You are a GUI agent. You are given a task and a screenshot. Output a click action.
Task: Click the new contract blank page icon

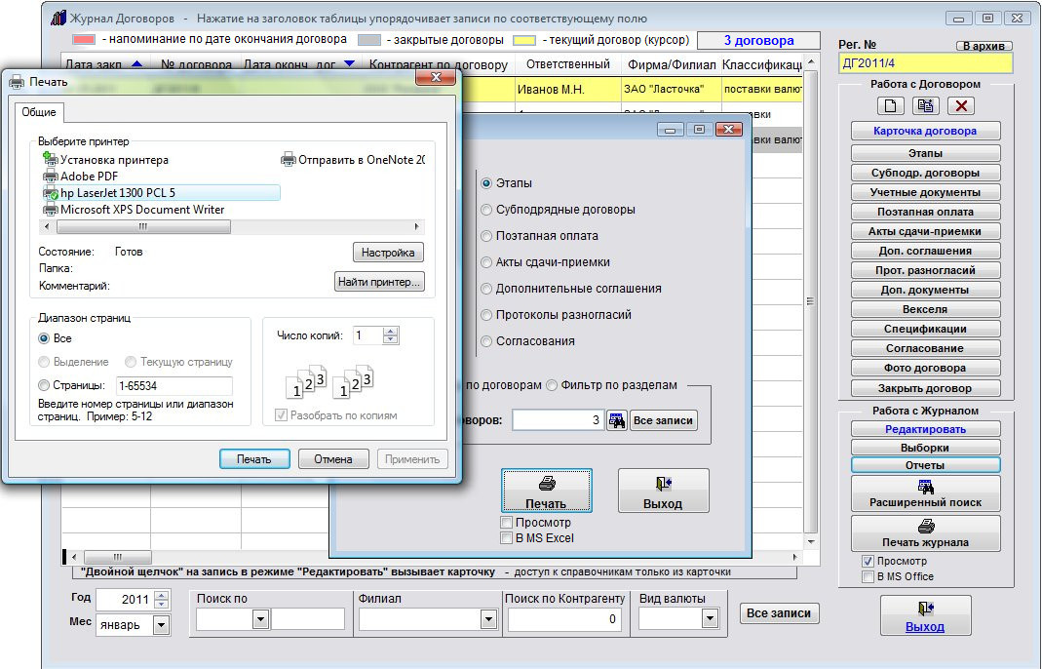891,106
